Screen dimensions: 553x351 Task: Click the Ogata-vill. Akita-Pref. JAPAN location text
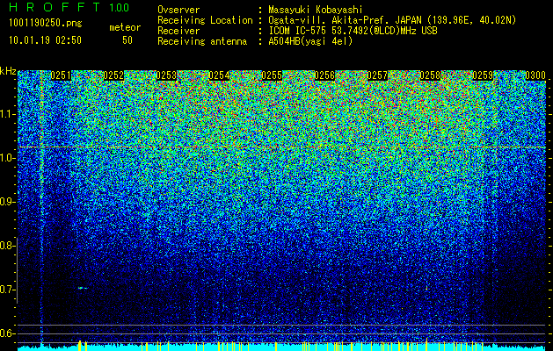392,20
